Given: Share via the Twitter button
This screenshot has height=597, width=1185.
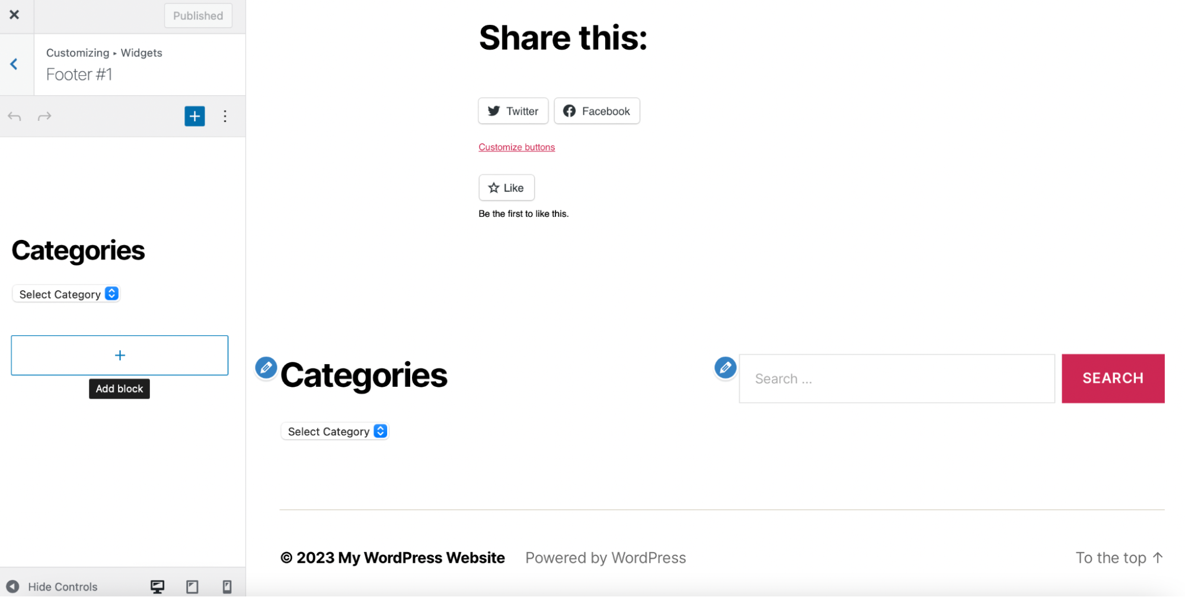Looking at the screenshot, I should [x=513, y=111].
